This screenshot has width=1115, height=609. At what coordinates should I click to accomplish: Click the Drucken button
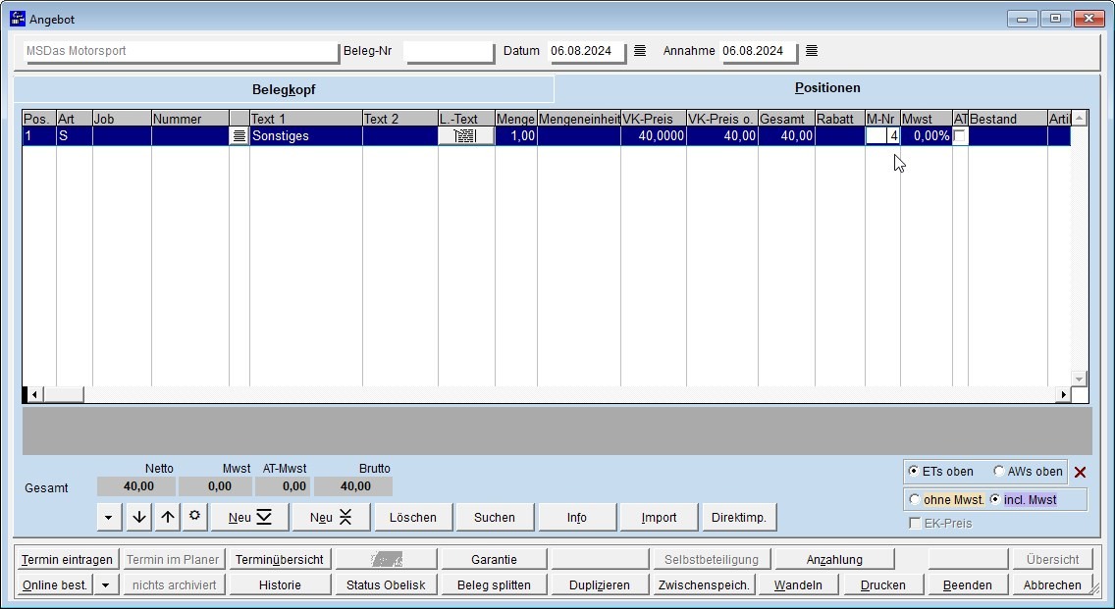click(x=883, y=585)
